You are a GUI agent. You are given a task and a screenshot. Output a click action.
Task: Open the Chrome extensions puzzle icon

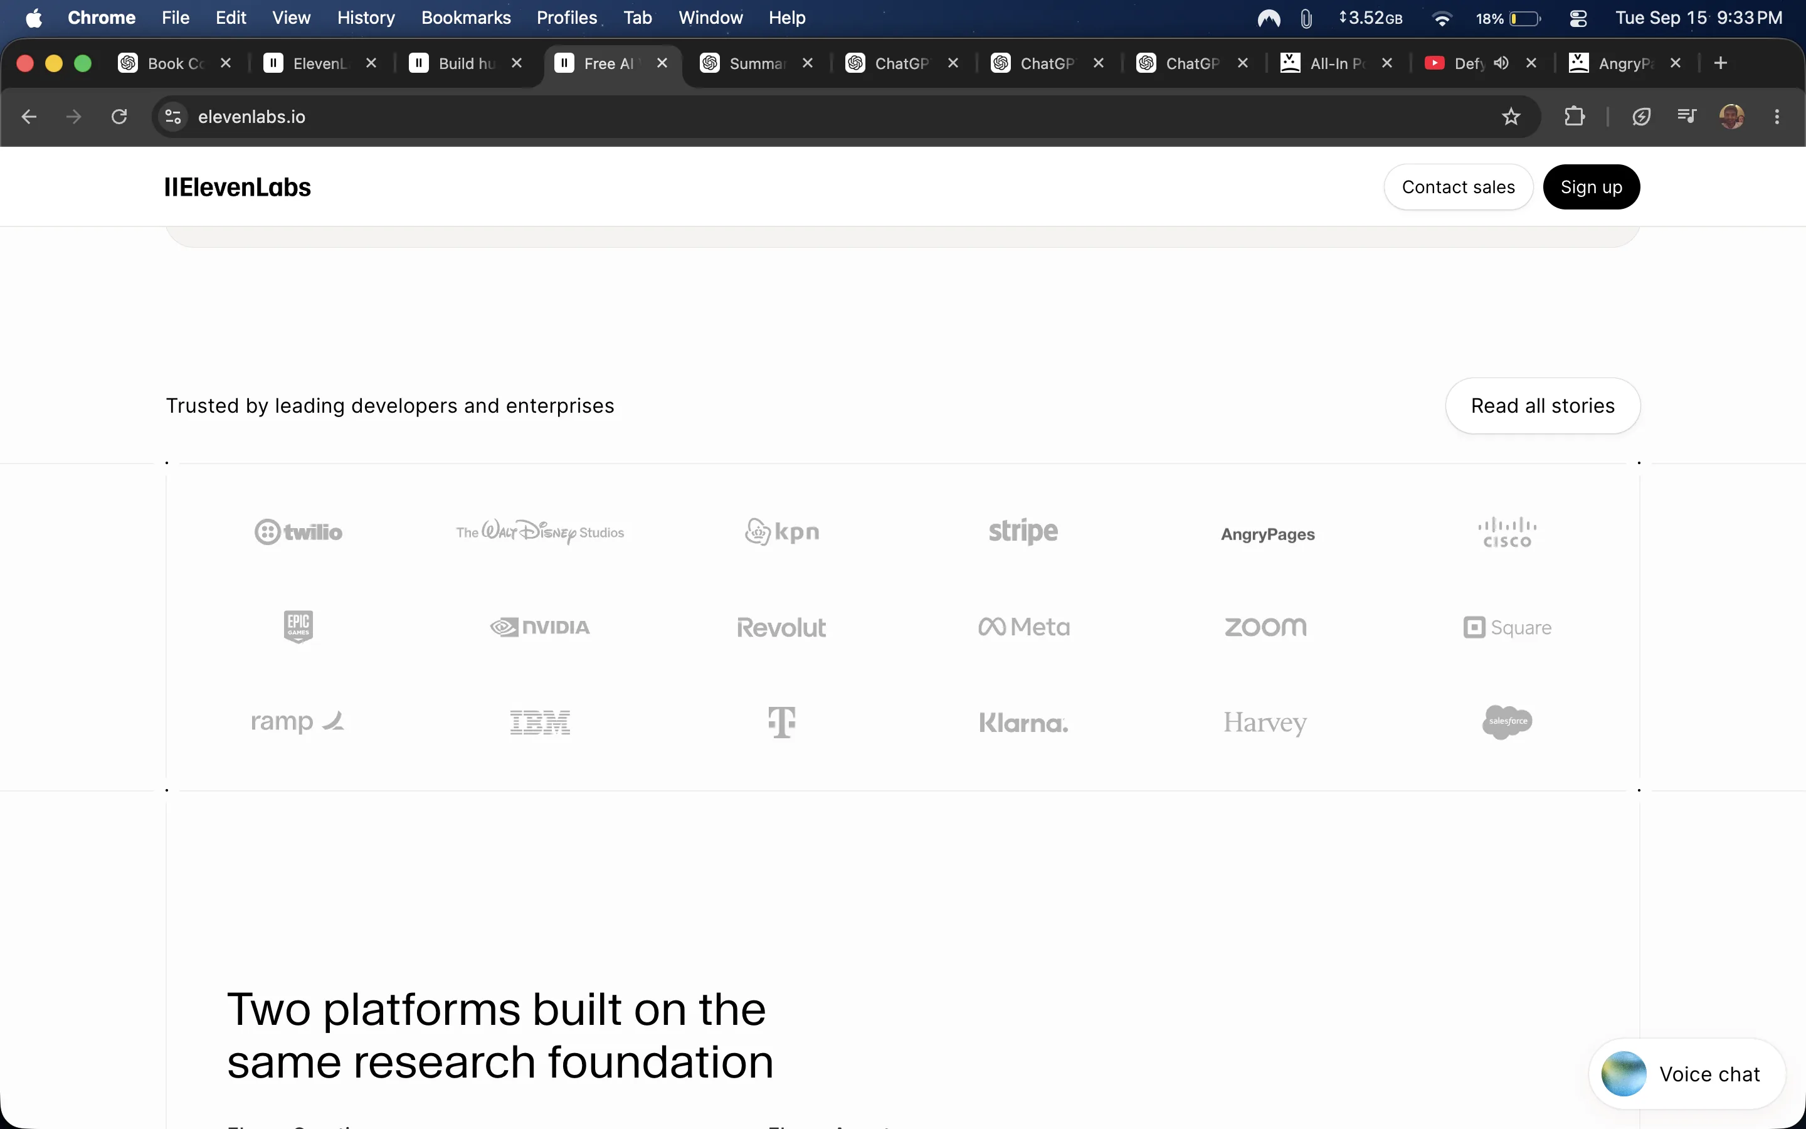(1574, 117)
